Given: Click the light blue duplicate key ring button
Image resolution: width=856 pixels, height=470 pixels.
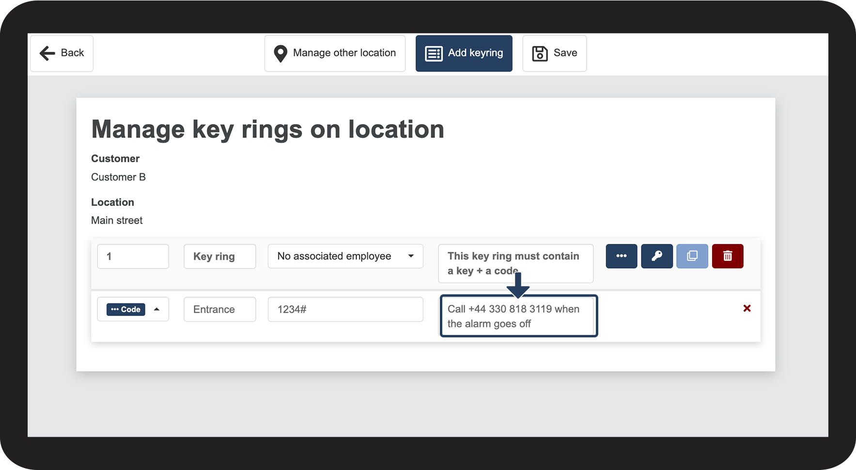Looking at the screenshot, I should pyautogui.click(x=692, y=256).
